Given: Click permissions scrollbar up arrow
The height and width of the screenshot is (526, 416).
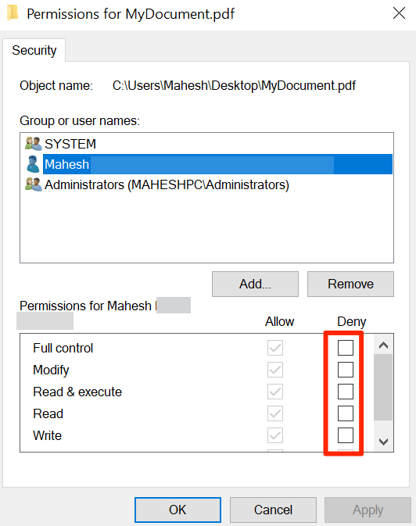Looking at the screenshot, I should point(383,345).
